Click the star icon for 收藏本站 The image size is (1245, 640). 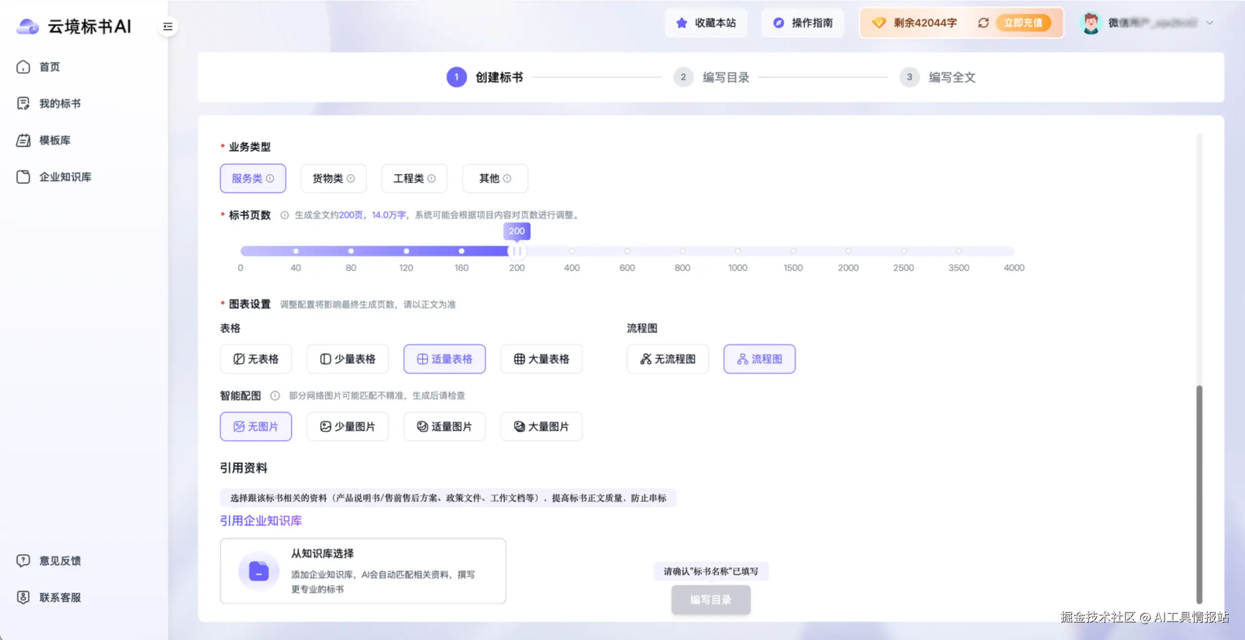[x=681, y=23]
